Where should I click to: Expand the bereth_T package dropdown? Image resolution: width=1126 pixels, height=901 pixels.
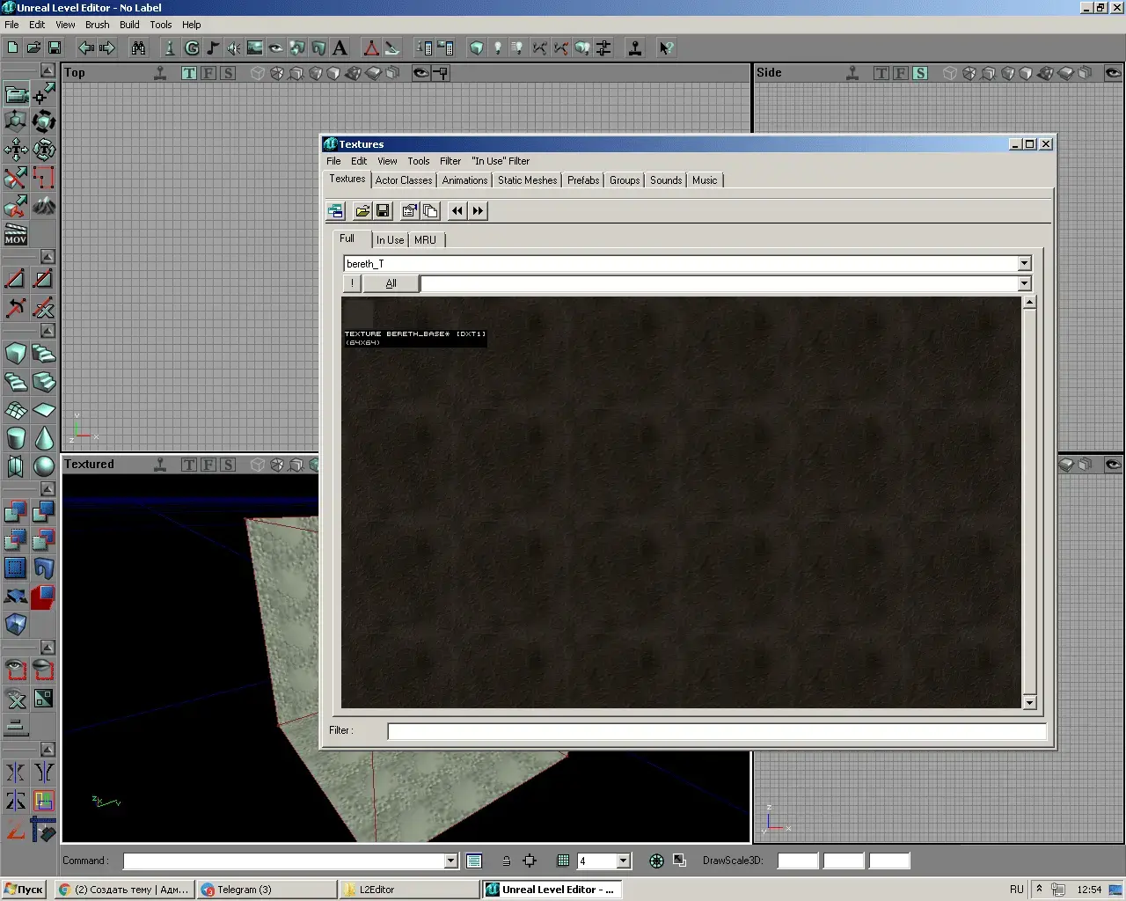click(x=1024, y=263)
